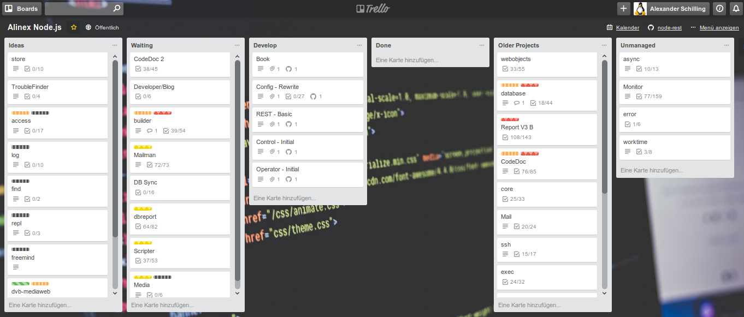744x317 pixels.
Task: Open the Ideas list options menu
Action: click(x=114, y=45)
